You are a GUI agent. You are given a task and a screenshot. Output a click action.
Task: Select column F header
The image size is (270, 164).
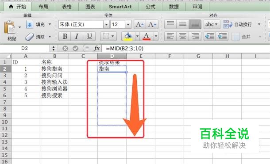[170, 56]
